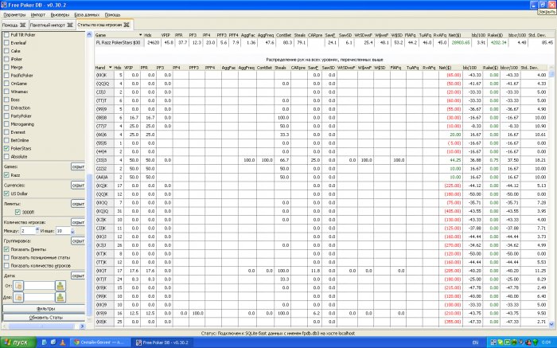
Task: Collapse Количество игроков section via скрыт
Action: 78,222
